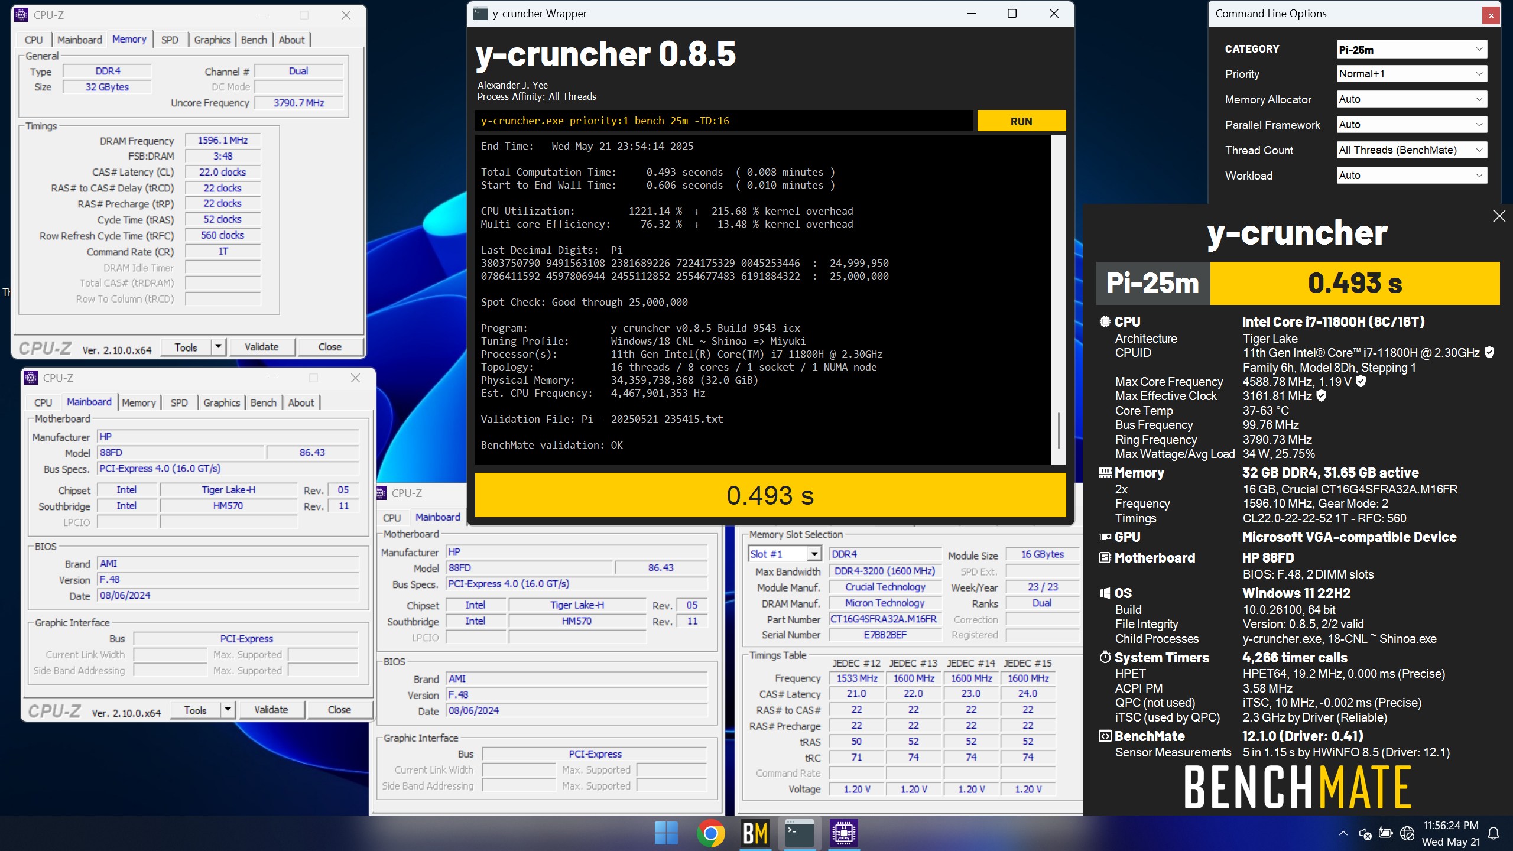
Task: Open Graphics tab in left Mainboard window
Action: pyautogui.click(x=222, y=403)
